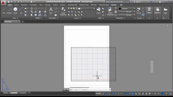This screenshot has width=173, height=97.
Task: Expand the Layers panel
Action: pyautogui.click(x=77, y=18)
